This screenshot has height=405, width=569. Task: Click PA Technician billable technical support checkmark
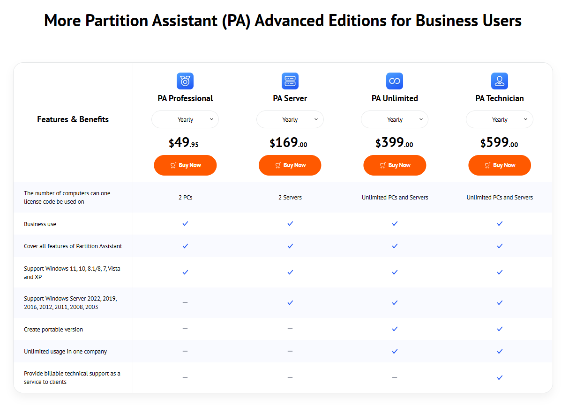(500, 377)
